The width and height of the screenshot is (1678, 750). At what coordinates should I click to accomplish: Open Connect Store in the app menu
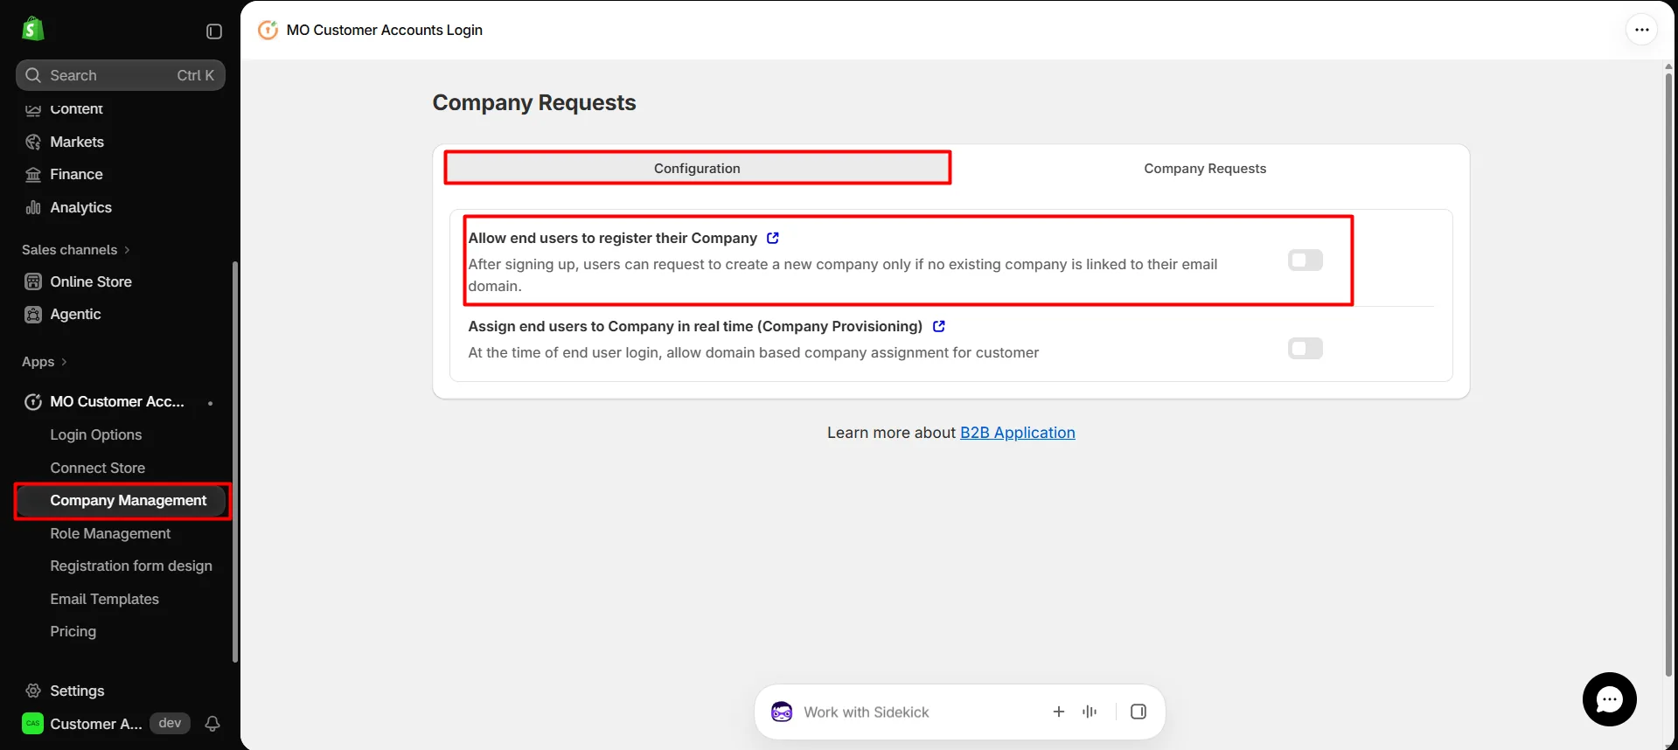[98, 468]
